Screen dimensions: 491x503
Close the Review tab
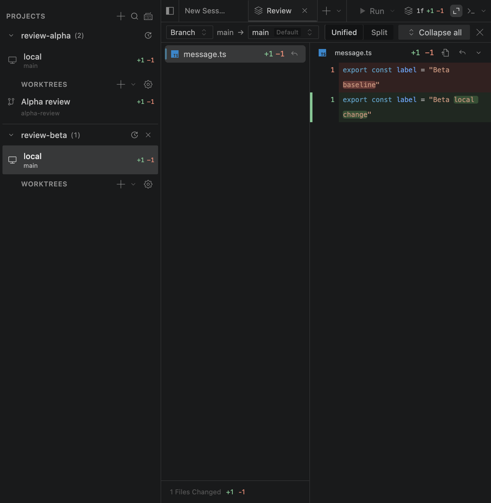(x=305, y=11)
